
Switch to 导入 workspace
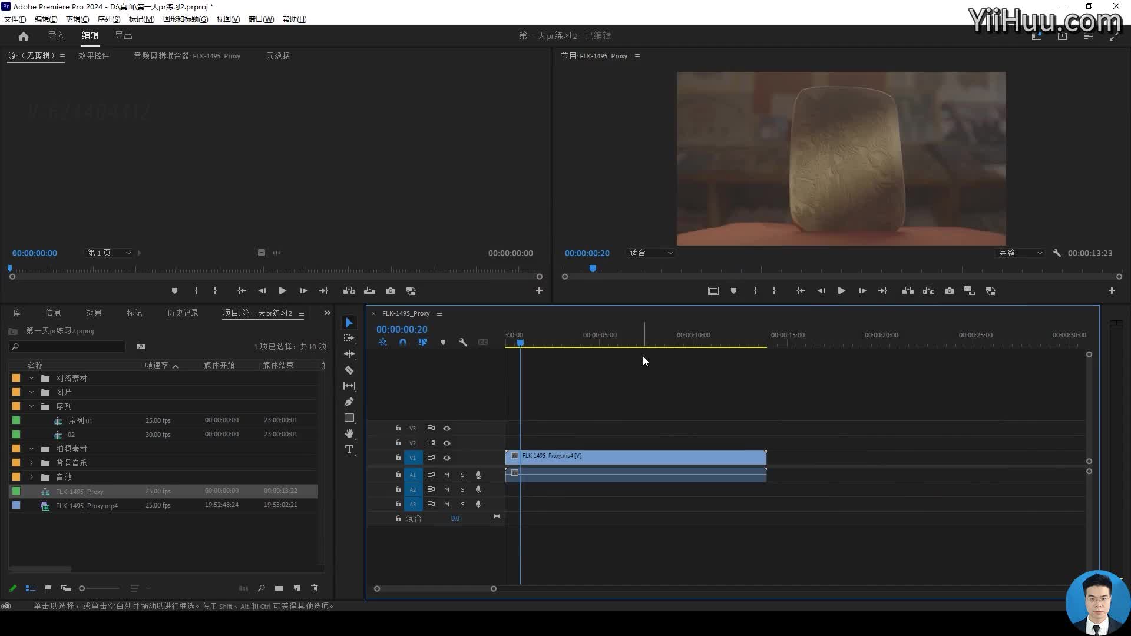tap(56, 35)
